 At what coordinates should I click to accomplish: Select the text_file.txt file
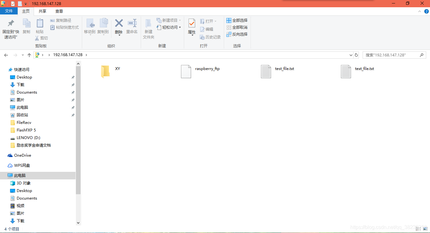click(x=357, y=71)
